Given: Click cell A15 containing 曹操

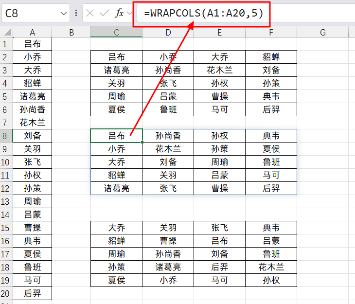Looking at the screenshot, I should click(x=33, y=228).
